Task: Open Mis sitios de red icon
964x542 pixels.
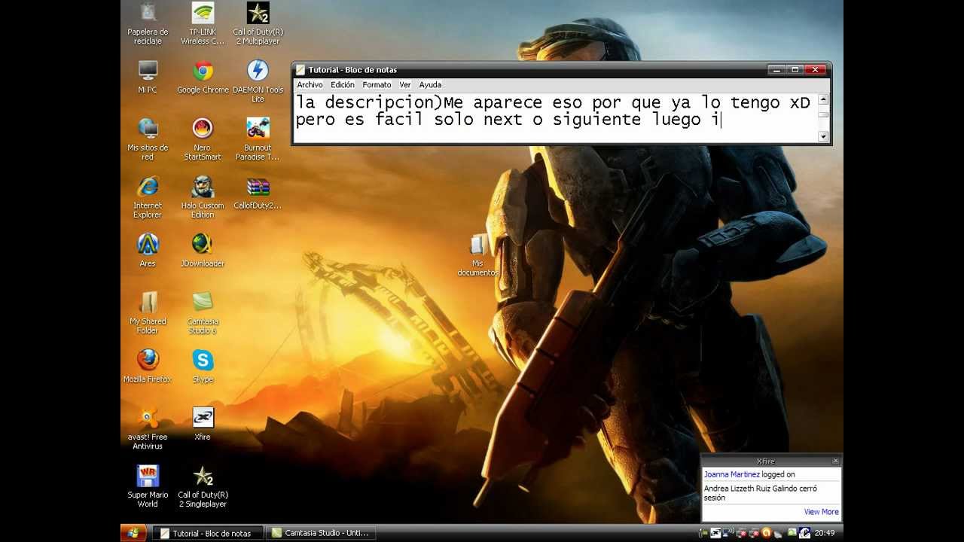Action: coord(148,139)
